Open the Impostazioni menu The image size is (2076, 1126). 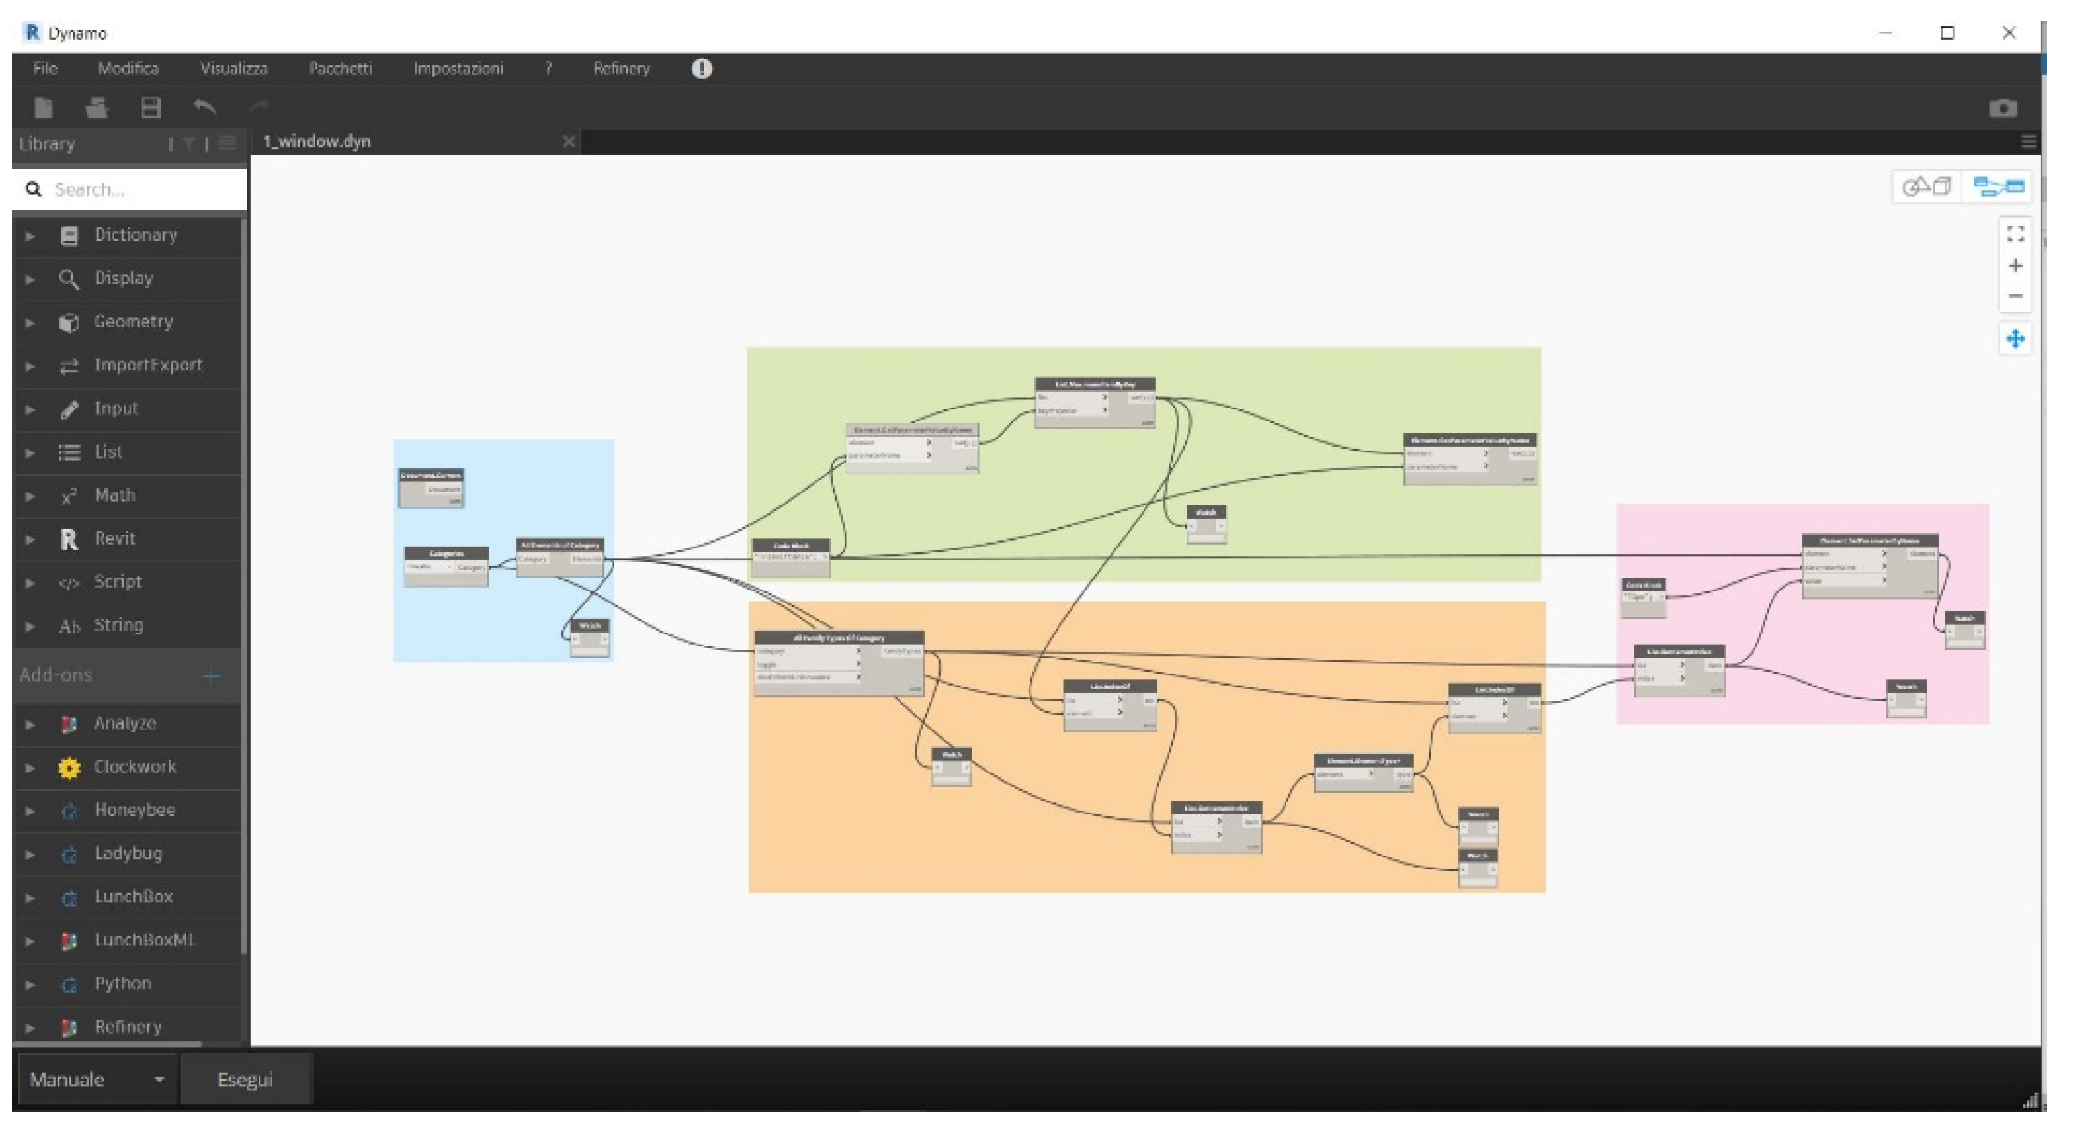click(458, 70)
